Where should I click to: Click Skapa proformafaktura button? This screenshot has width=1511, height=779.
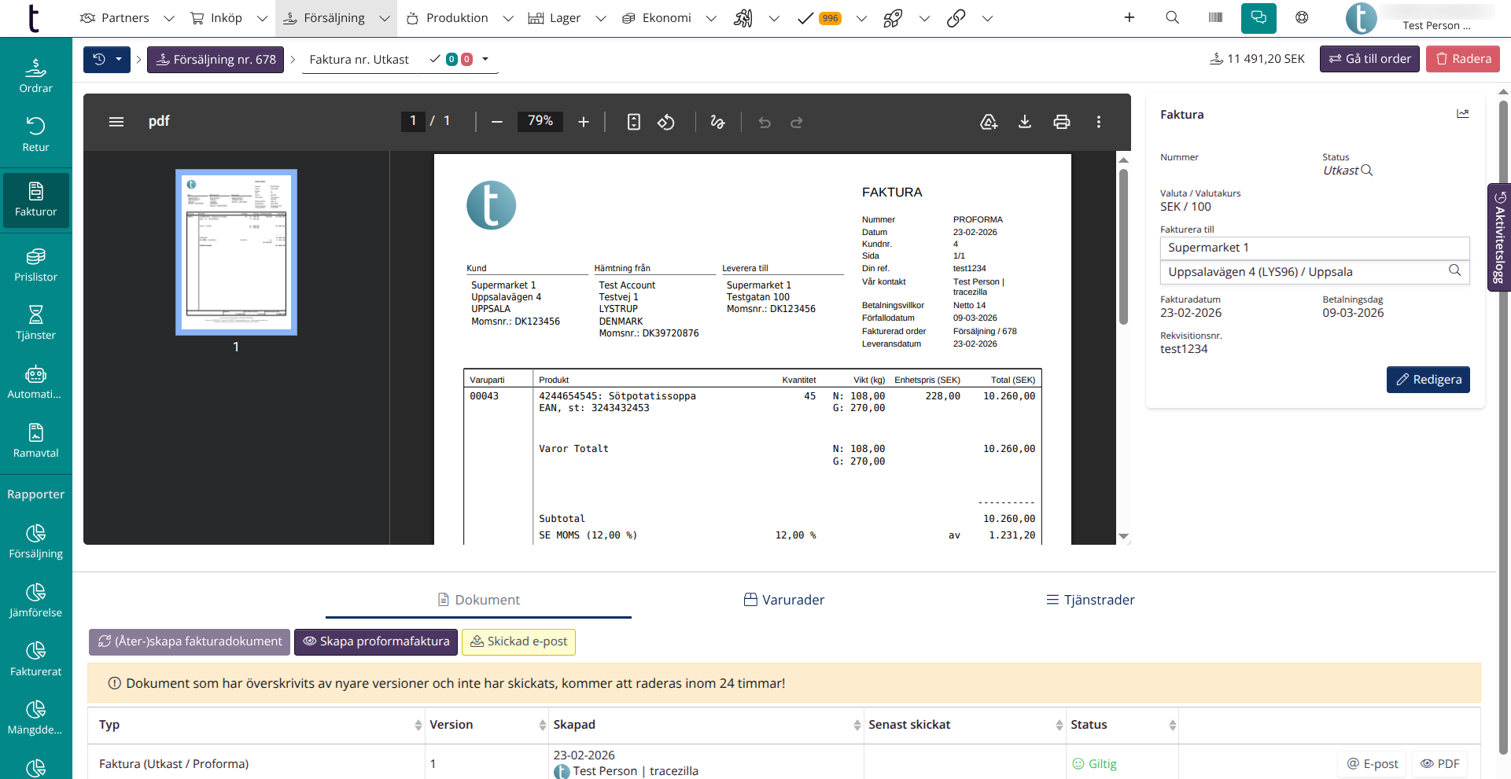(376, 641)
